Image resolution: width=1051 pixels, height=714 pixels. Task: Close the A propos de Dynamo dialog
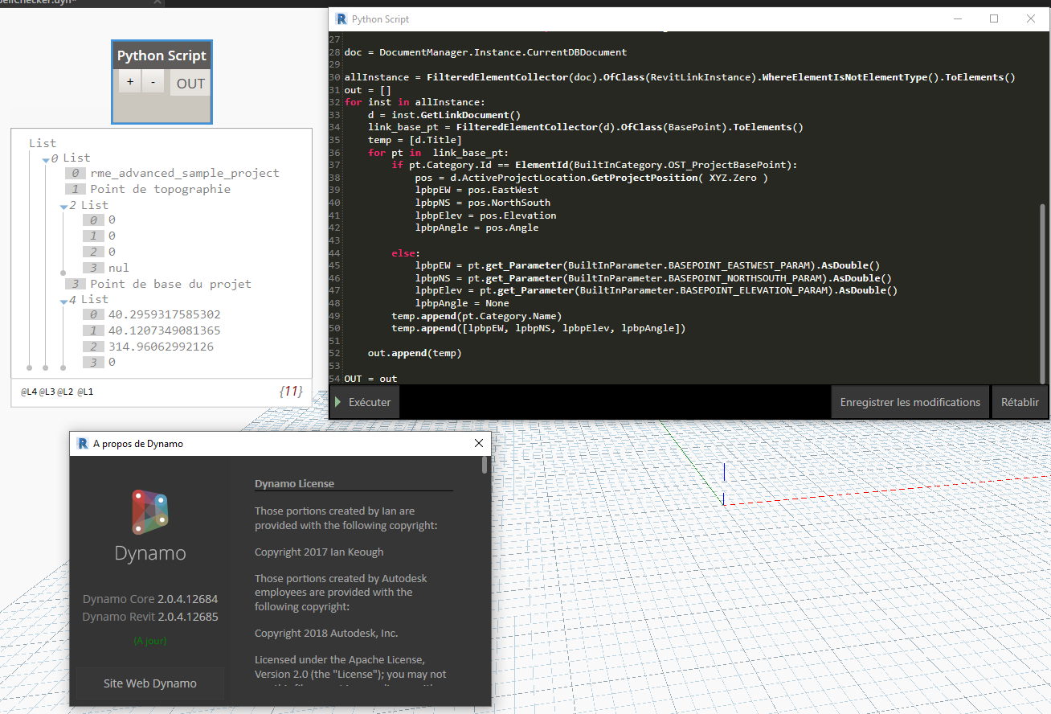(x=479, y=443)
